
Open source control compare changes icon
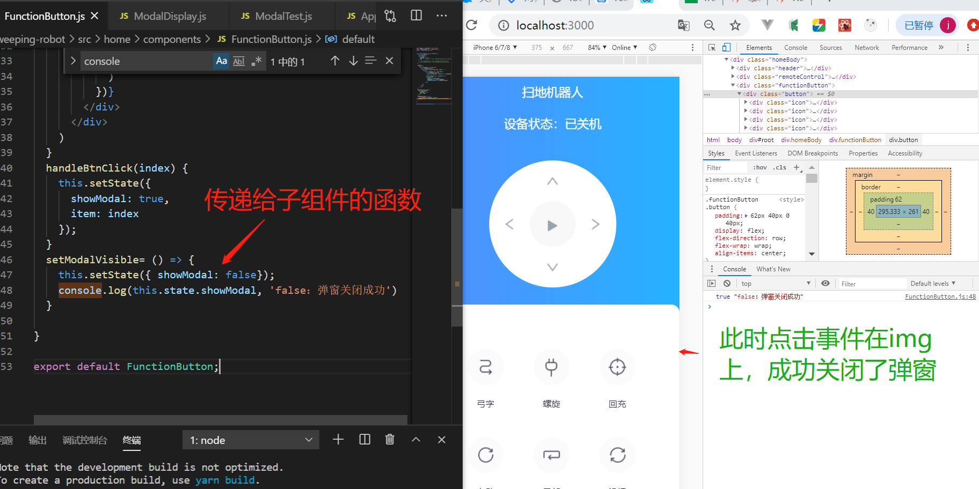coord(391,16)
